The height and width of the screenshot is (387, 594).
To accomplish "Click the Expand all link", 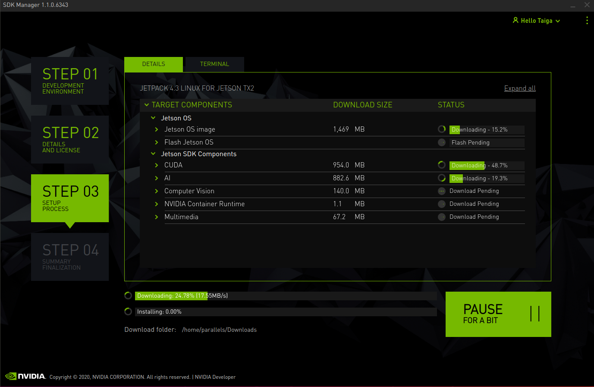I will coord(520,88).
